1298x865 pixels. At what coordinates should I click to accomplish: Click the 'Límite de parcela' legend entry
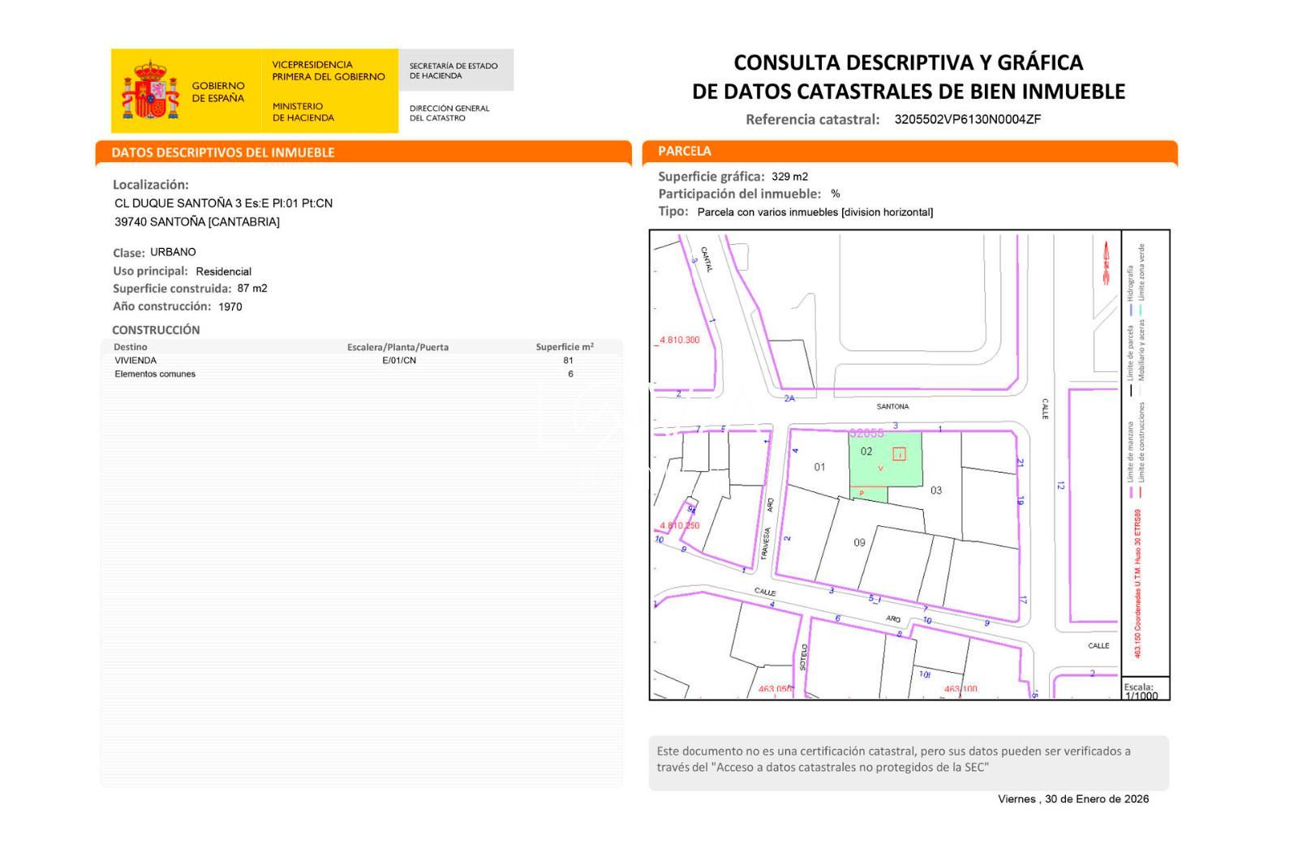click(x=1130, y=353)
